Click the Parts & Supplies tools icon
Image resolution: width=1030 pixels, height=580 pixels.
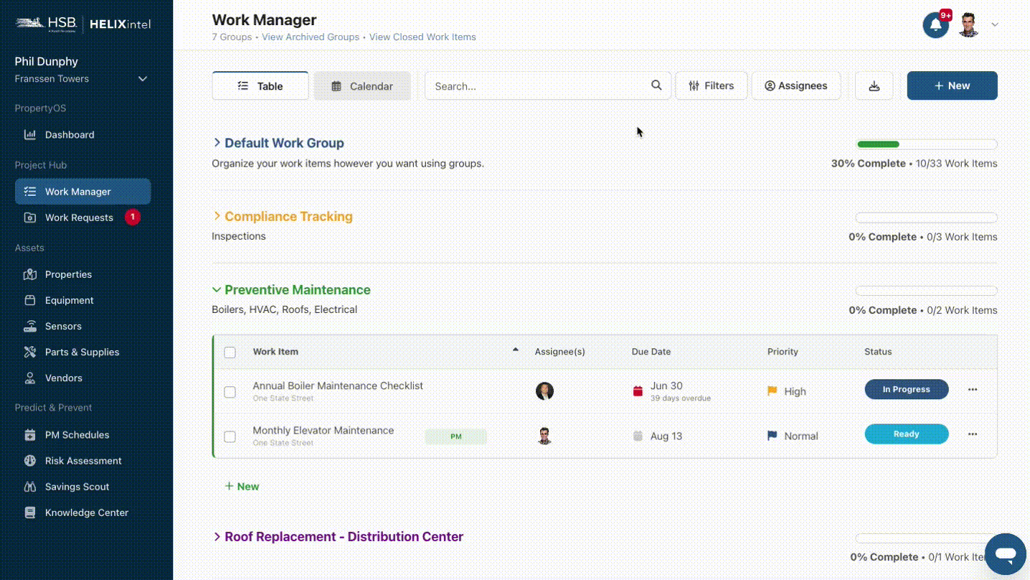[x=30, y=352]
